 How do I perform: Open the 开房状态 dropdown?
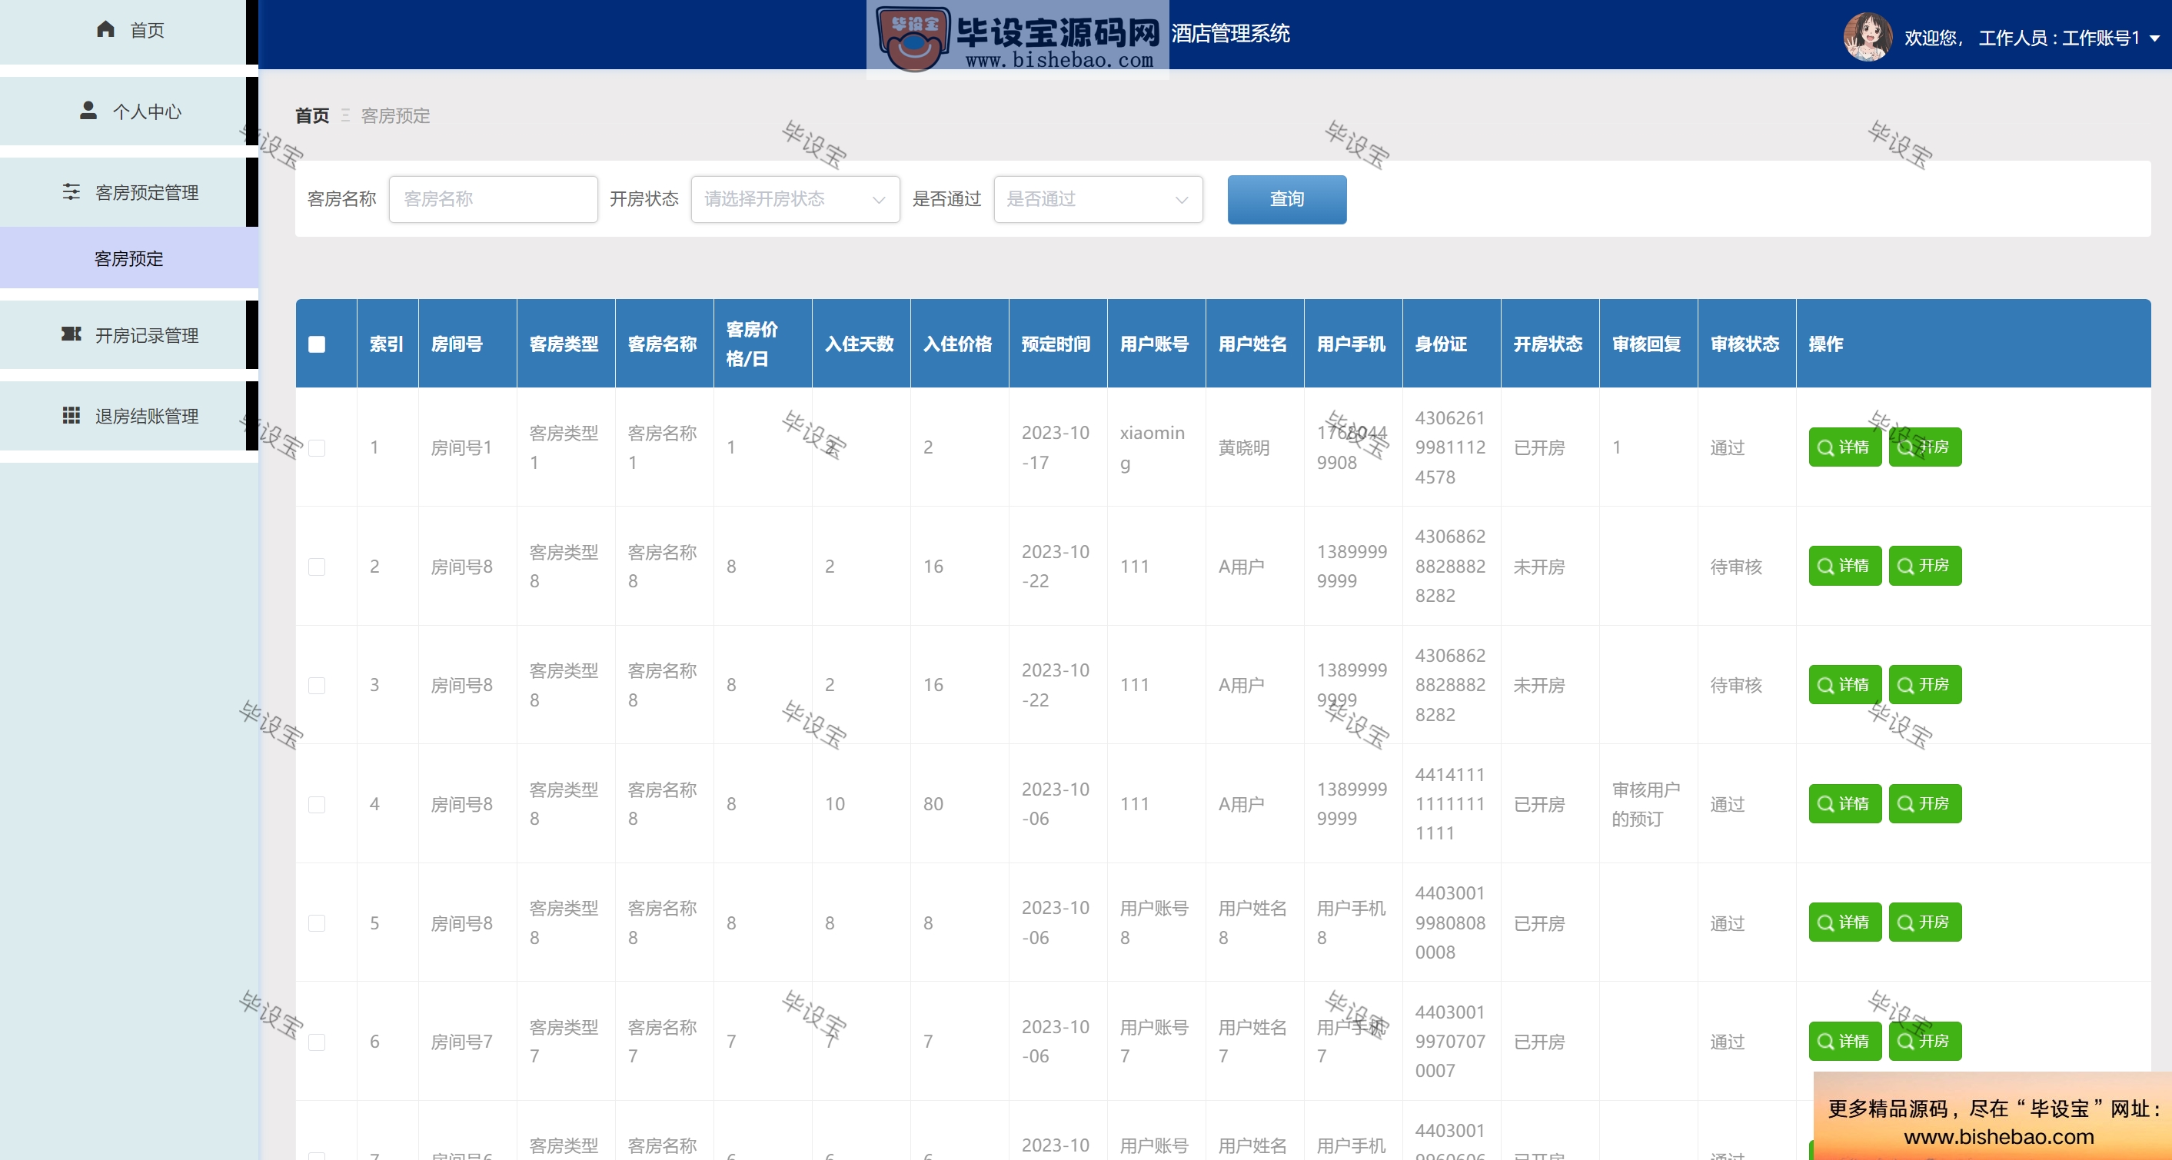tap(795, 199)
